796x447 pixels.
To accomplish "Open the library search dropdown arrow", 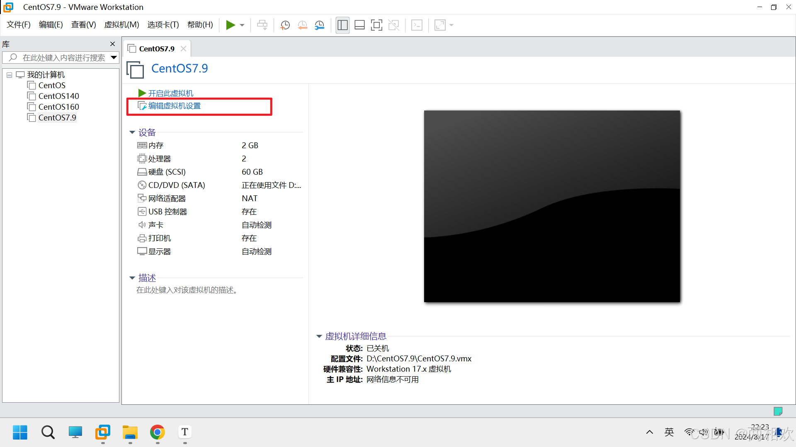I will [114, 58].
